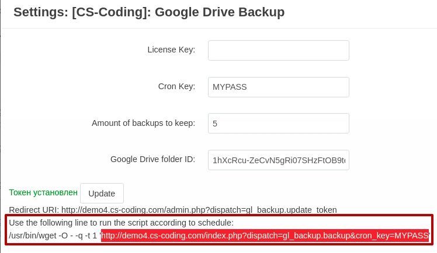Click the Update button
This screenshot has height=253, width=437.
102,193
